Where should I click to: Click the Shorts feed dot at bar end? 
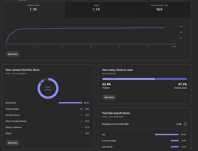[82, 103]
